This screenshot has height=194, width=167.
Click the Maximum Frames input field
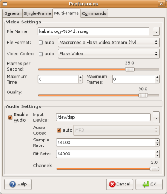tap(134, 79)
